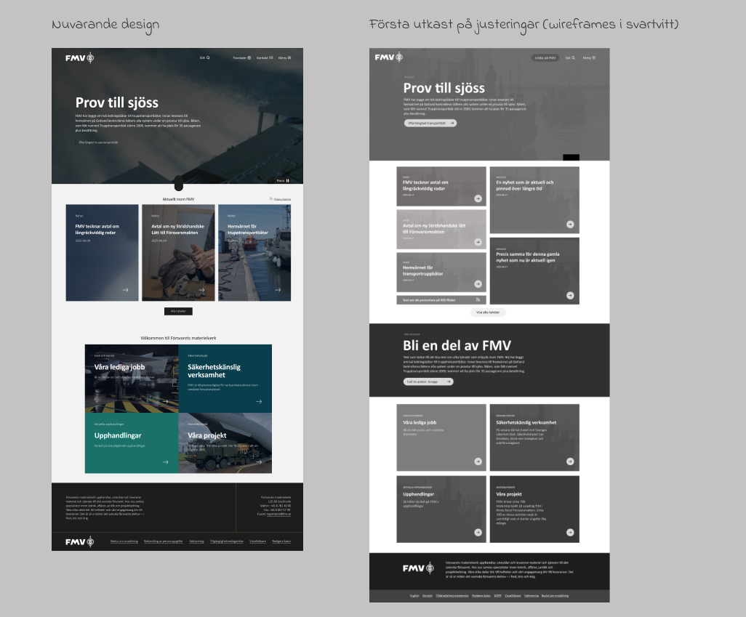
Task: Open Sök search in current design header
Action: [x=204, y=57]
